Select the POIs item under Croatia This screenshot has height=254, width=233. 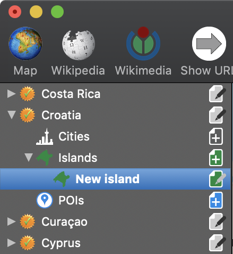[71, 200]
